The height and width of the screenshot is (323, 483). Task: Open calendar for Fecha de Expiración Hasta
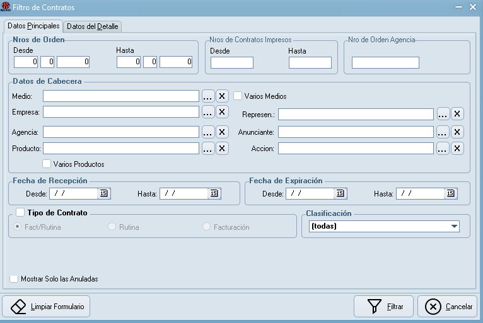point(450,193)
